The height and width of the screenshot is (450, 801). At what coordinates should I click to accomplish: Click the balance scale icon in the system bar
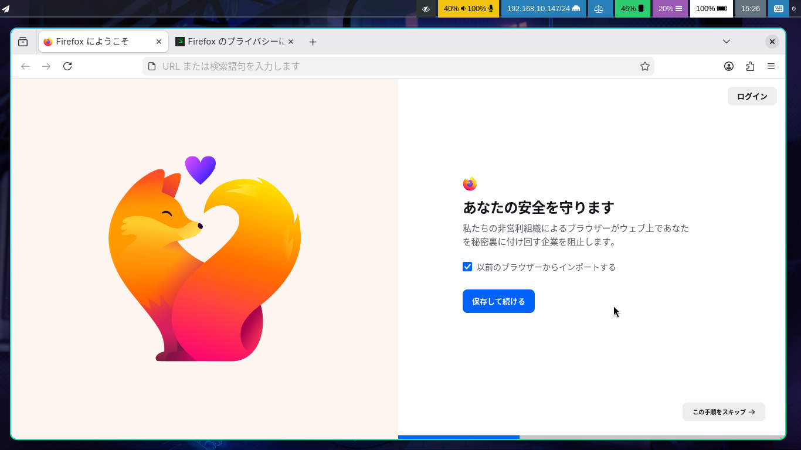(x=599, y=9)
